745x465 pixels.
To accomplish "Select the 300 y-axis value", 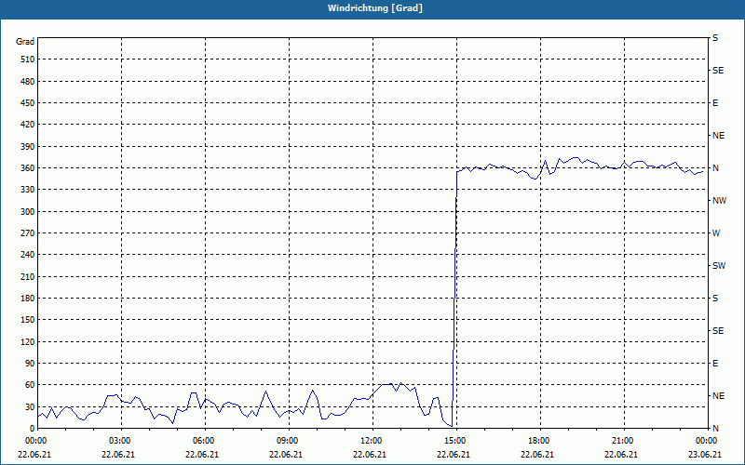I will [27, 212].
